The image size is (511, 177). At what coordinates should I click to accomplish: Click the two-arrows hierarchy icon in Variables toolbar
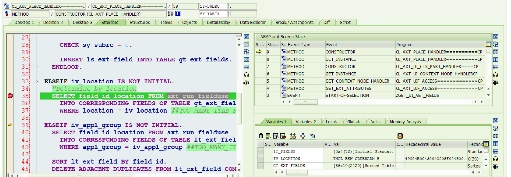click(293, 136)
